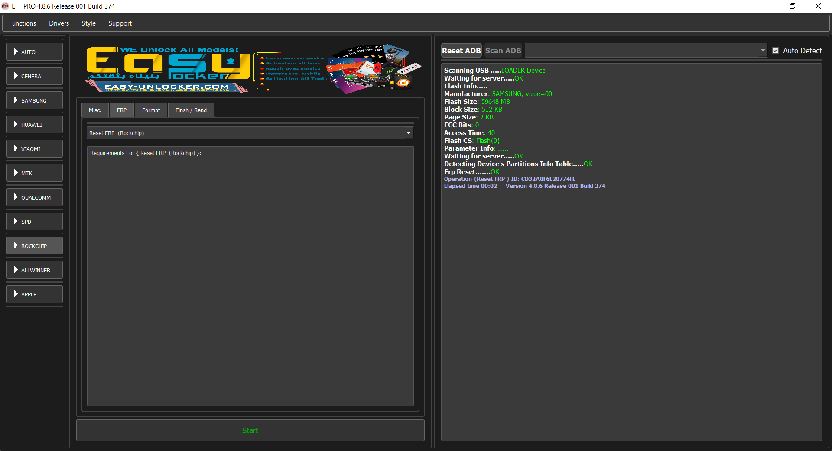
Task: Open the Functions menu
Action: 23,23
